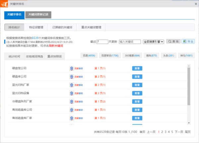Filter by 神马(1681) engine button

[186, 56]
